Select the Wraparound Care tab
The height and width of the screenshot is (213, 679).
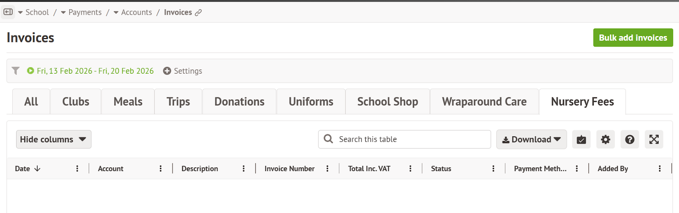[484, 102]
